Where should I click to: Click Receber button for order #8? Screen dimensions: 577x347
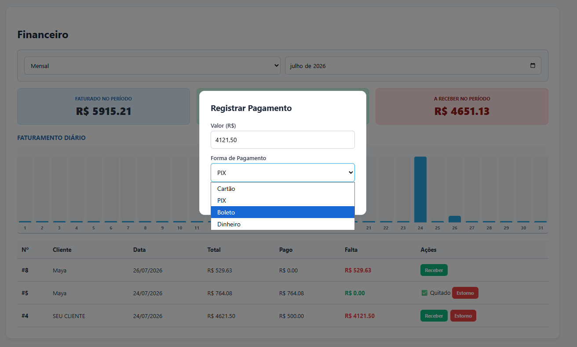pyautogui.click(x=434, y=270)
